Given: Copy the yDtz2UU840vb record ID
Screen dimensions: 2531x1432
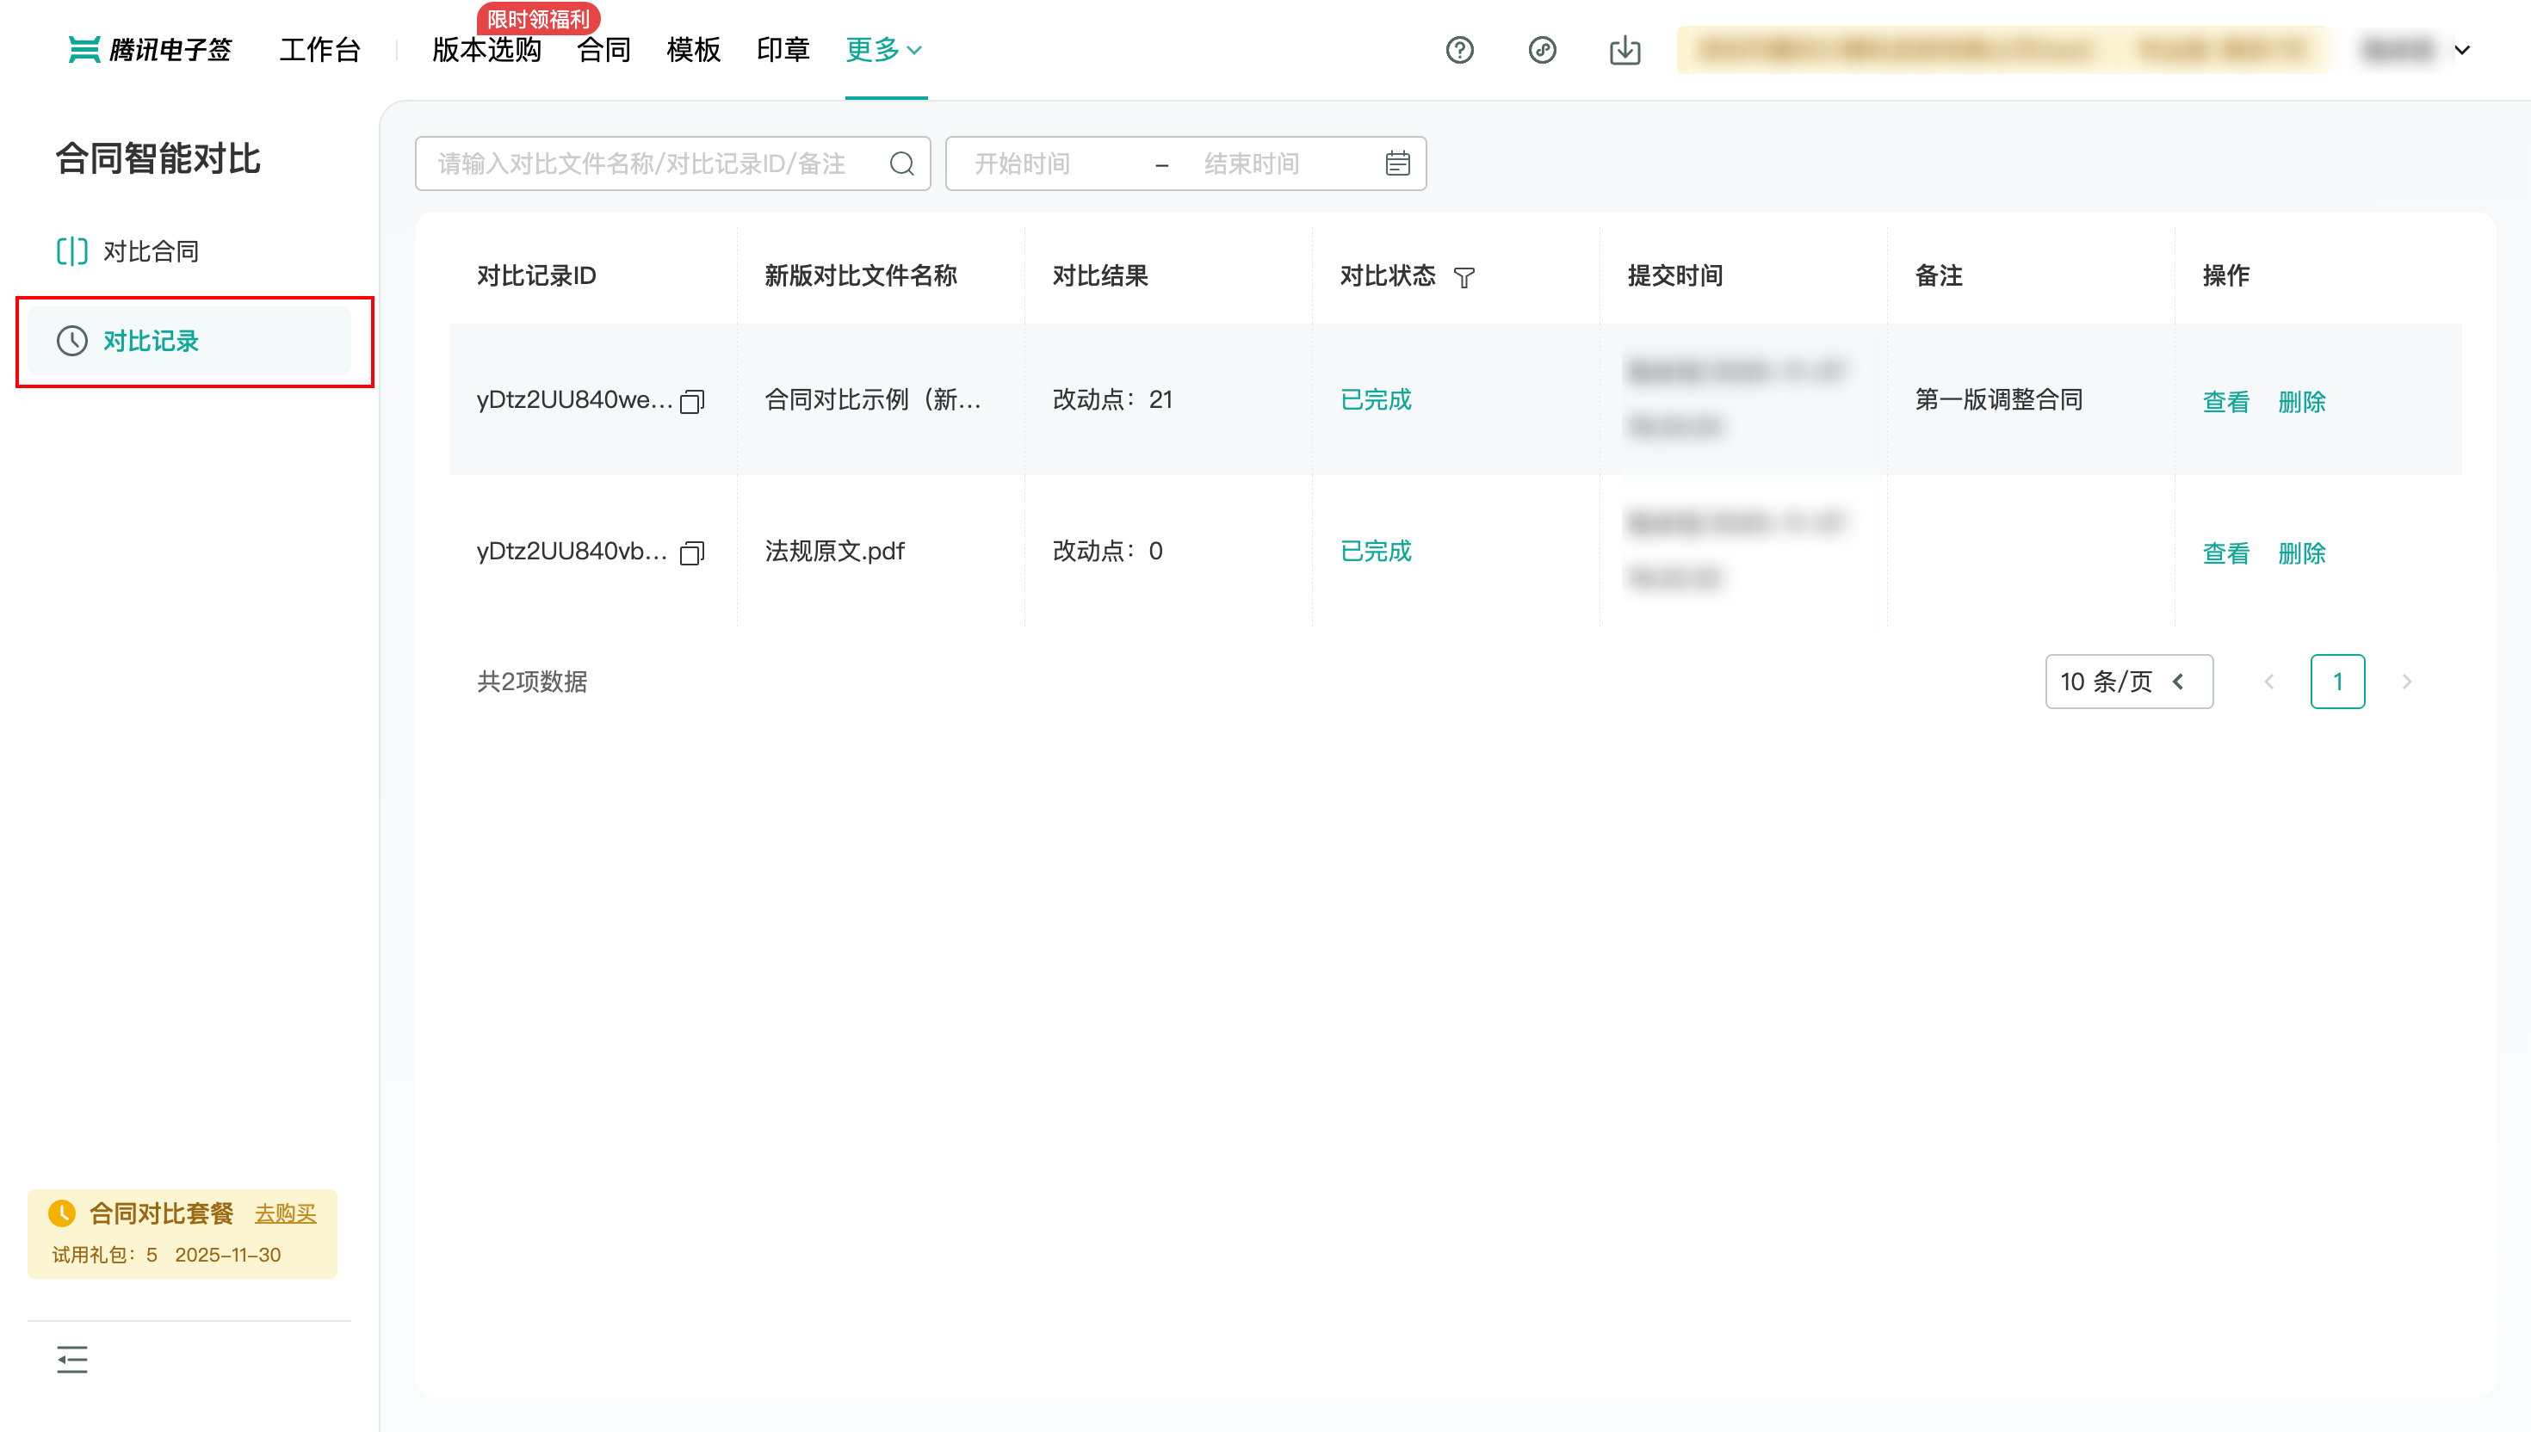Looking at the screenshot, I should click(x=692, y=552).
